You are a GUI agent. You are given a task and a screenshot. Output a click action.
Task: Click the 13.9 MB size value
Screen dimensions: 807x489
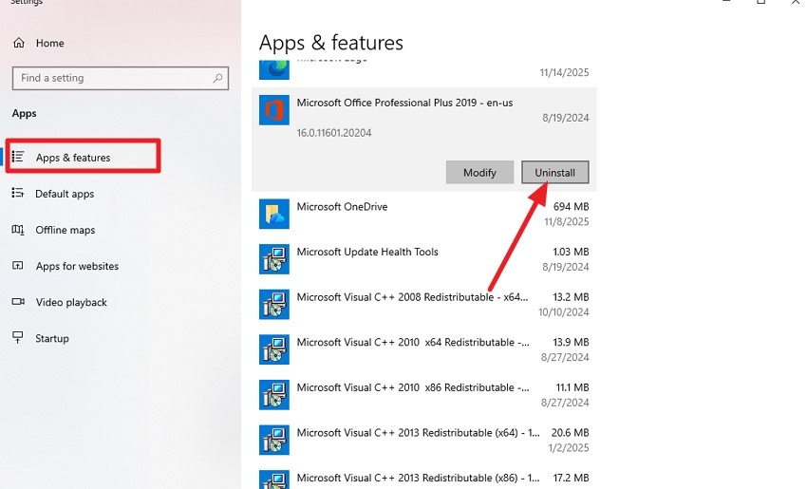[571, 342]
